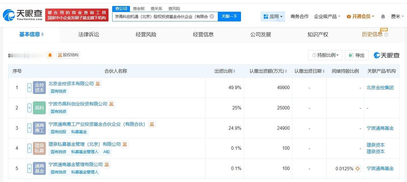
Task: Switch to the 基本信息 tab
Action: pos(31,35)
